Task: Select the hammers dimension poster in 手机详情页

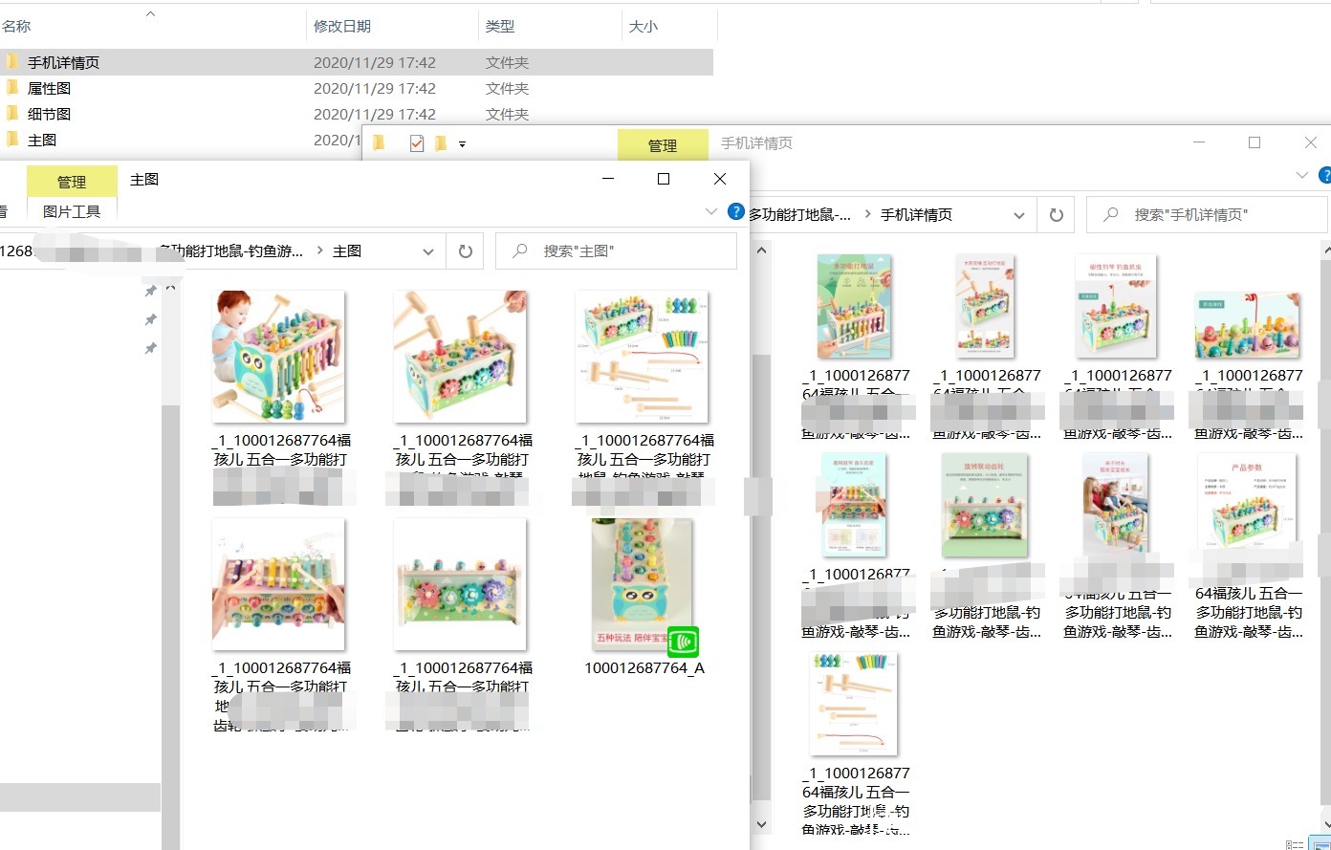Action: coord(855,704)
